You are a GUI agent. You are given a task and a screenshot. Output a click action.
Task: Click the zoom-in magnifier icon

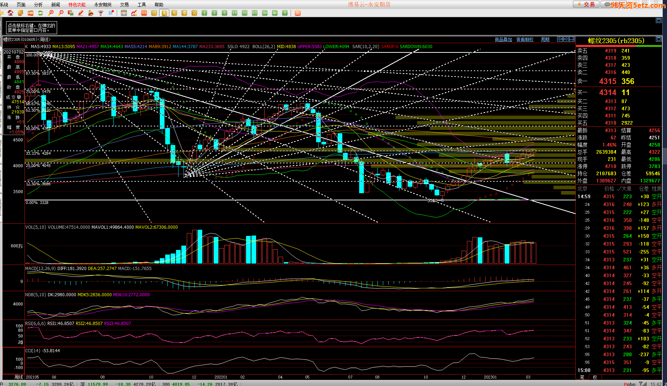(x=51, y=13)
